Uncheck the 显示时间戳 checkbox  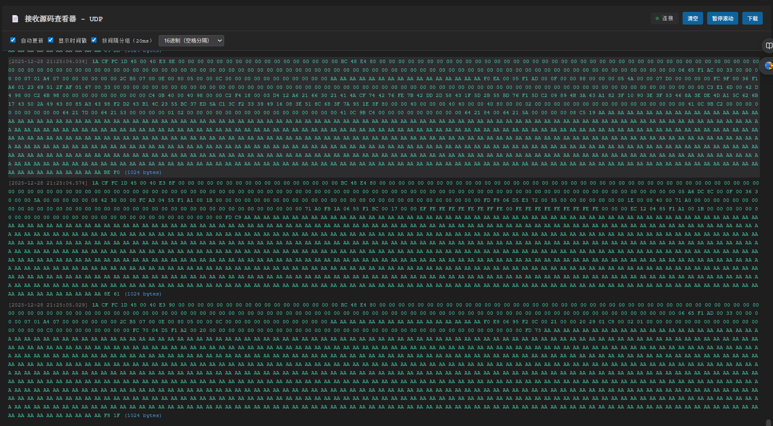[x=51, y=40]
